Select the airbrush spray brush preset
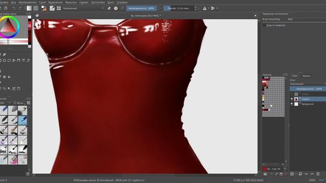Image resolution: width=326 pixels, height=183 pixels. tap(22, 110)
